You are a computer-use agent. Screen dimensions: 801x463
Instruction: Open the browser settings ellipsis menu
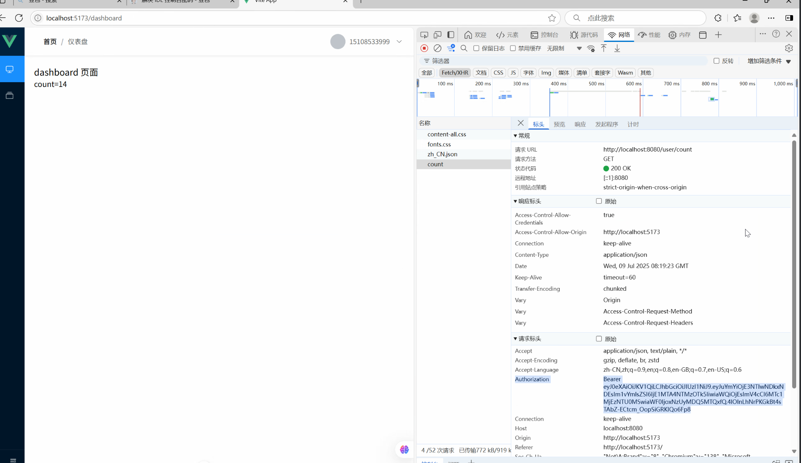pos(771,18)
